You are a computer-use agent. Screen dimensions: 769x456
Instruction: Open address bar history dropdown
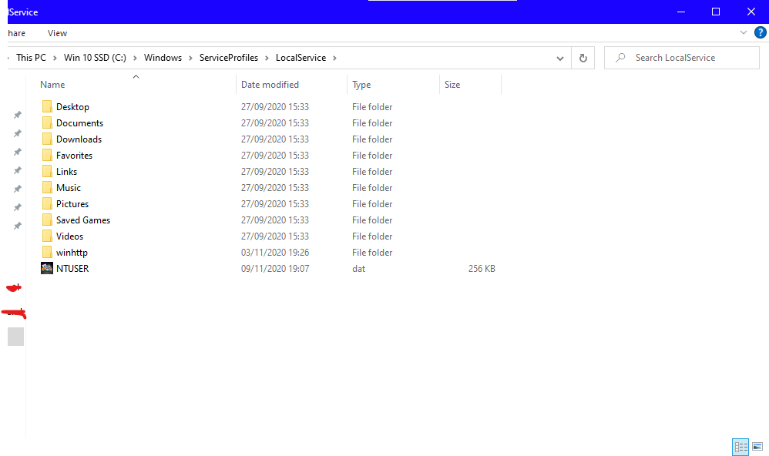click(559, 58)
